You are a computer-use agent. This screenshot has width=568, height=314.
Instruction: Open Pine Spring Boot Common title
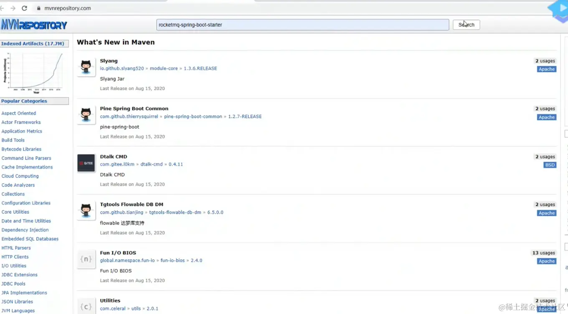coord(134,109)
